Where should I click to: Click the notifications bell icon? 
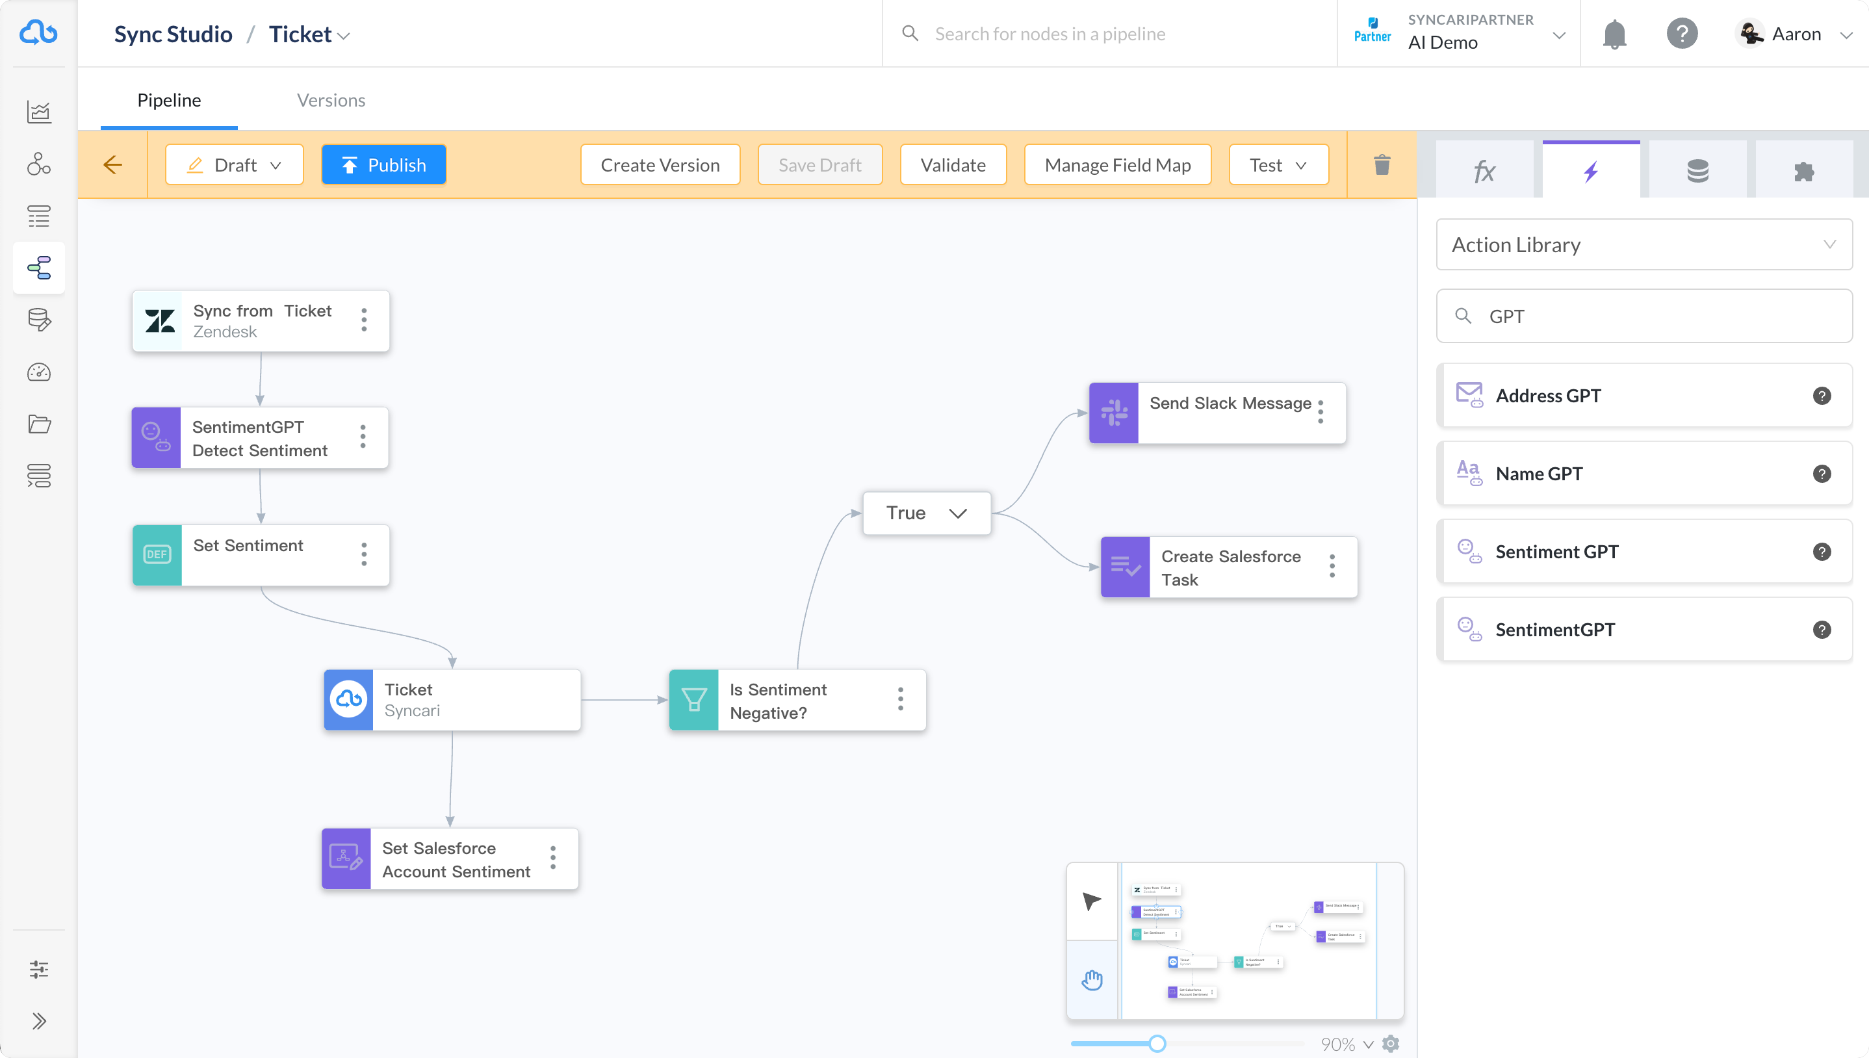click(1614, 34)
